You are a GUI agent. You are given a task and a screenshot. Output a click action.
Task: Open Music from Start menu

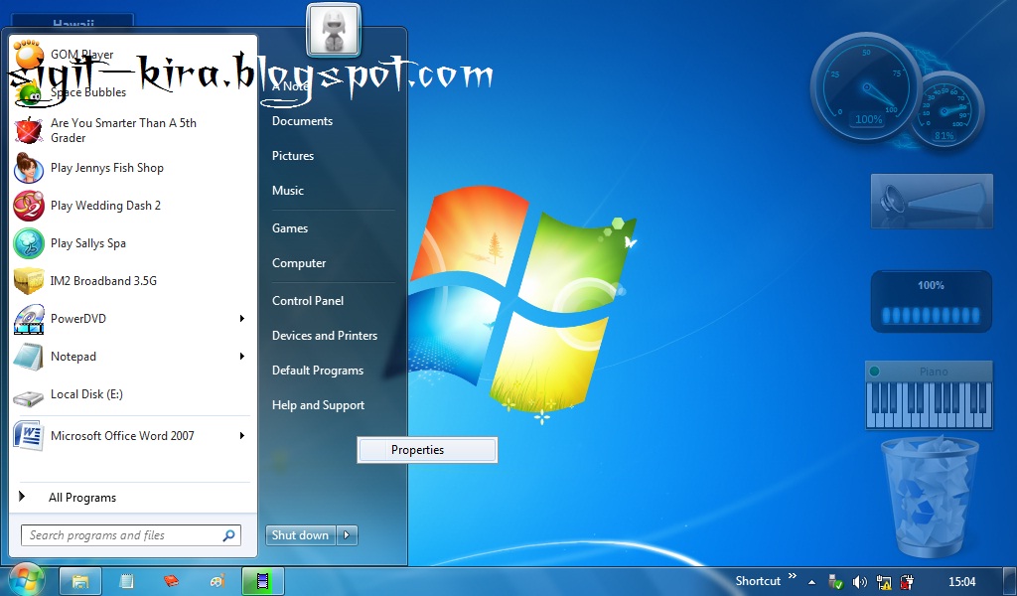pyautogui.click(x=288, y=191)
